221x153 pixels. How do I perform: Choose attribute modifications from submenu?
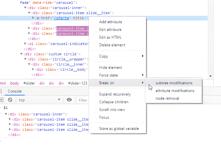click(x=175, y=91)
